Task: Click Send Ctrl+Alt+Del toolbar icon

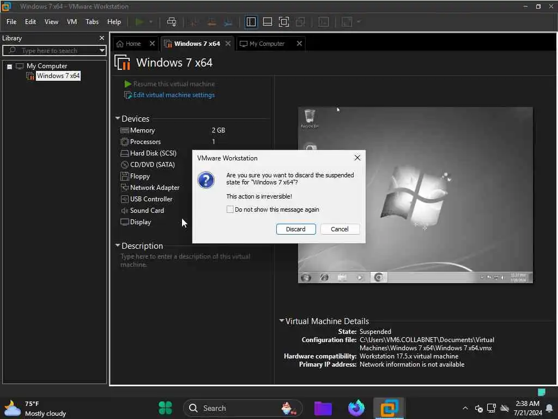Action: [x=172, y=22]
